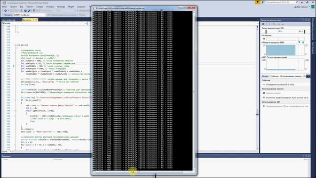Click the left diagnostic timeline handle
The image size is (316, 178).
click(x=266, y=32)
